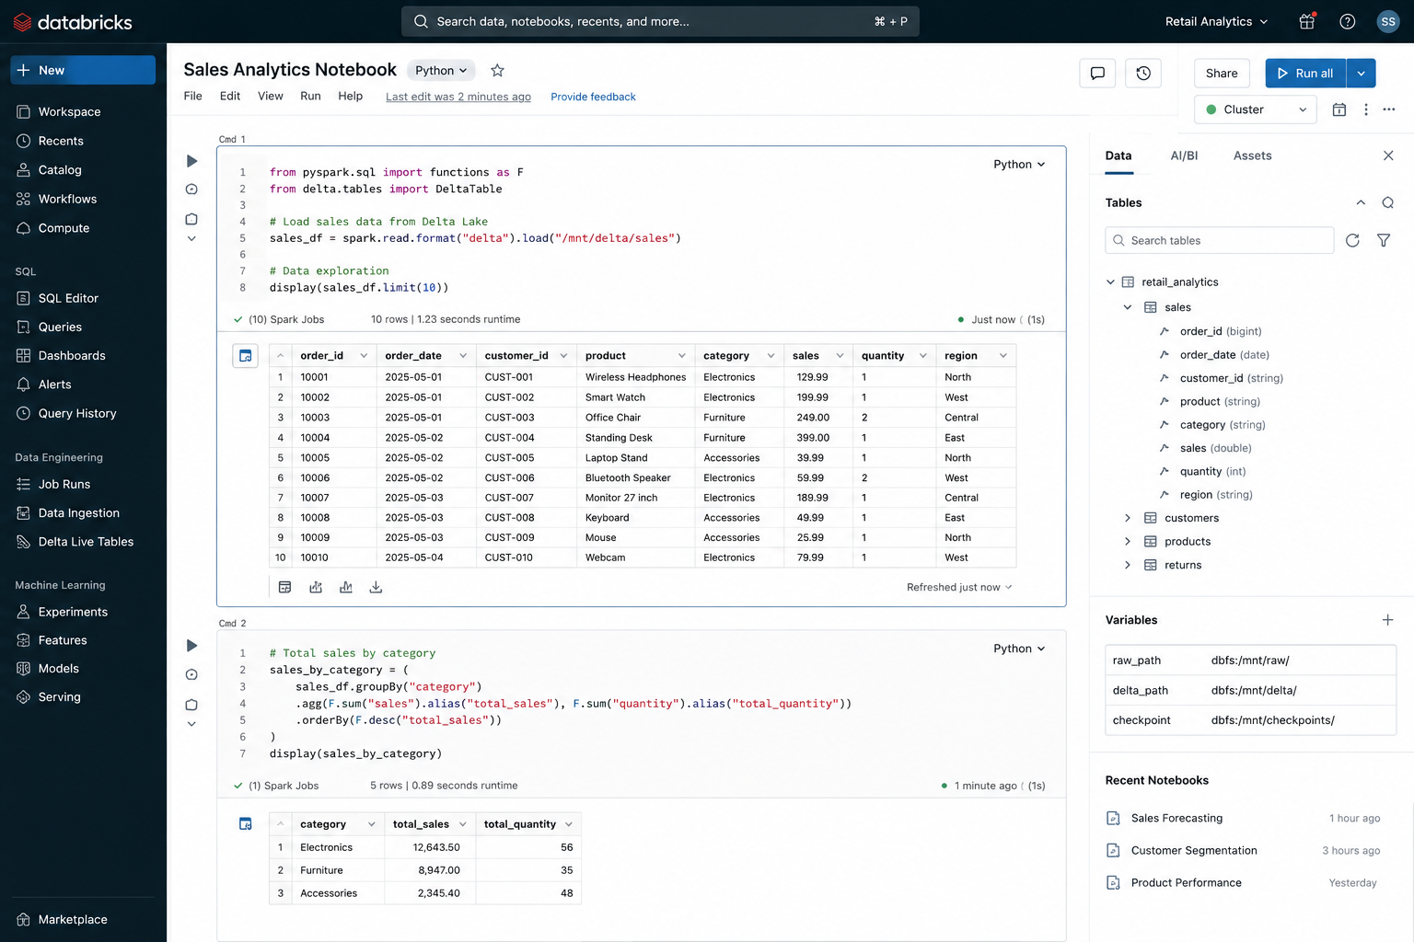The width and height of the screenshot is (1414, 942).
Task: Open total_sales column header dropdown
Action: [463, 824]
